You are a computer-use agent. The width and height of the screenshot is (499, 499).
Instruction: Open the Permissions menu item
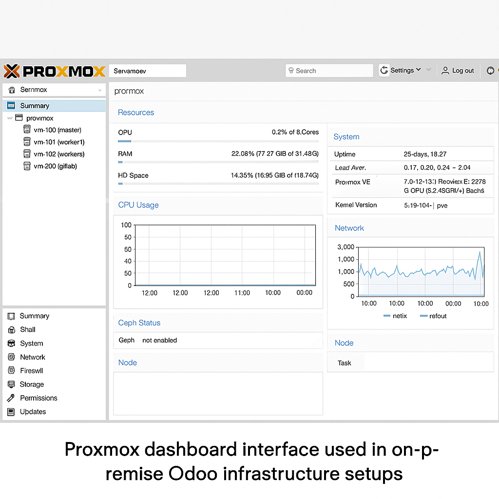click(38, 398)
